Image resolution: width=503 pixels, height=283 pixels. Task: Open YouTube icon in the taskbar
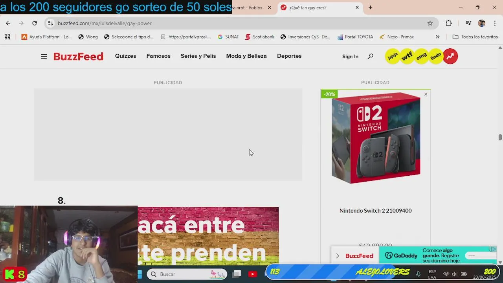tap(252, 274)
